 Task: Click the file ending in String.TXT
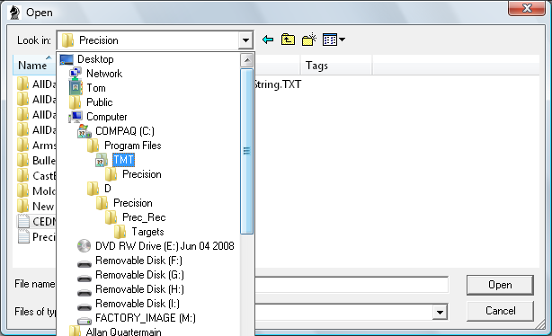pyautogui.click(x=278, y=84)
